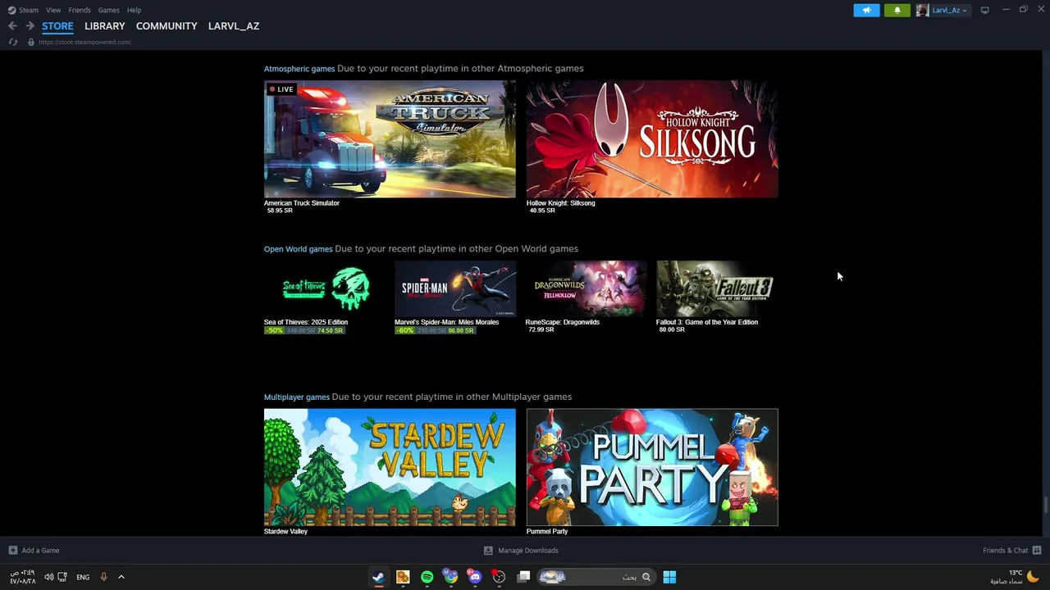The height and width of the screenshot is (590, 1050).
Task: Click RuneScape: Dragonwilds title text
Action: (x=562, y=322)
